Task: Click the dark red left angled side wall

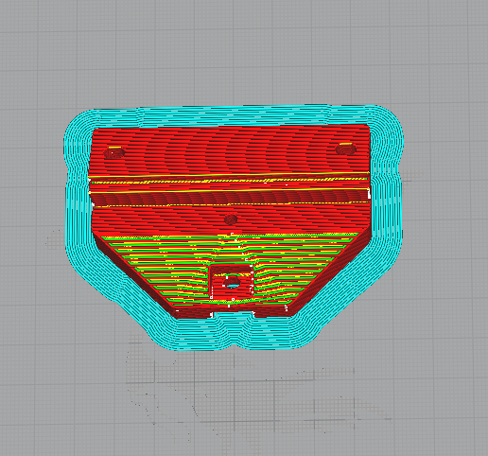Action: (134, 277)
